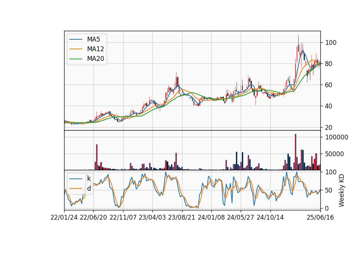Click the price axis label 20

[x=329, y=128]
